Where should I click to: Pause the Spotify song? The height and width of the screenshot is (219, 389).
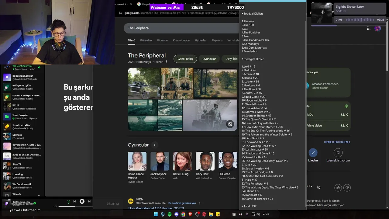click(x=82, y=201)
